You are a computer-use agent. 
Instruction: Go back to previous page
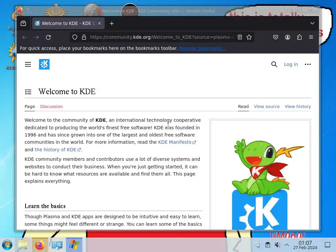[x=25, y=37]
